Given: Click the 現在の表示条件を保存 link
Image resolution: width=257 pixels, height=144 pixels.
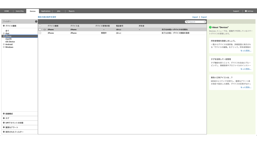Looking at the screenshot, I should point(47,17).
